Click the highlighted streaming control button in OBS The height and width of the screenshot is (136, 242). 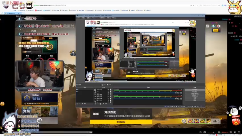[x=195, y=90]
